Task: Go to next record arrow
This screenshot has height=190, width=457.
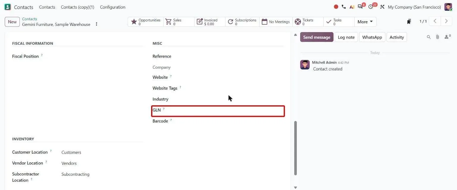Action: coord(446,21)
